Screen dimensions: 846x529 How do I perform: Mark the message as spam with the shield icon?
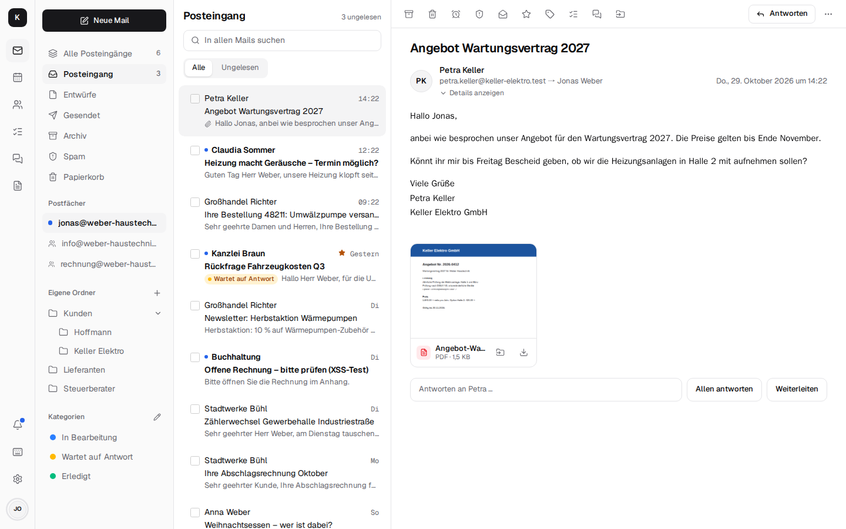coord(479,14)
